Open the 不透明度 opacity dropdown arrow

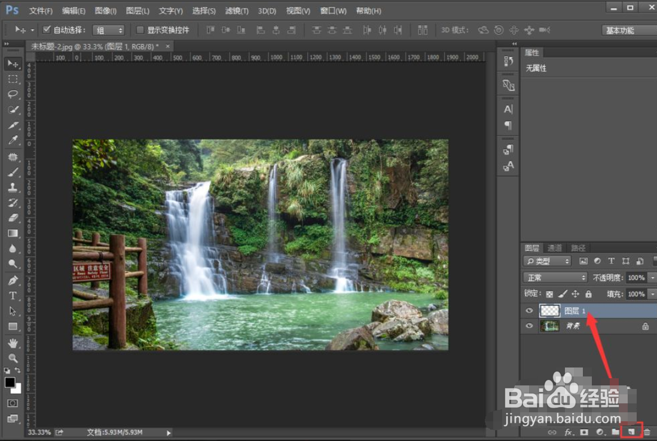pos(652,277)
